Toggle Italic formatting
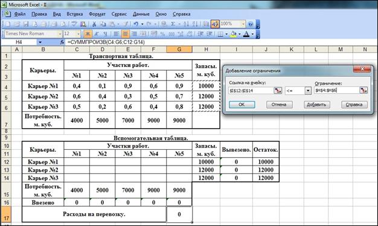This screenshot has width=378, height=226. pos(97,34)
